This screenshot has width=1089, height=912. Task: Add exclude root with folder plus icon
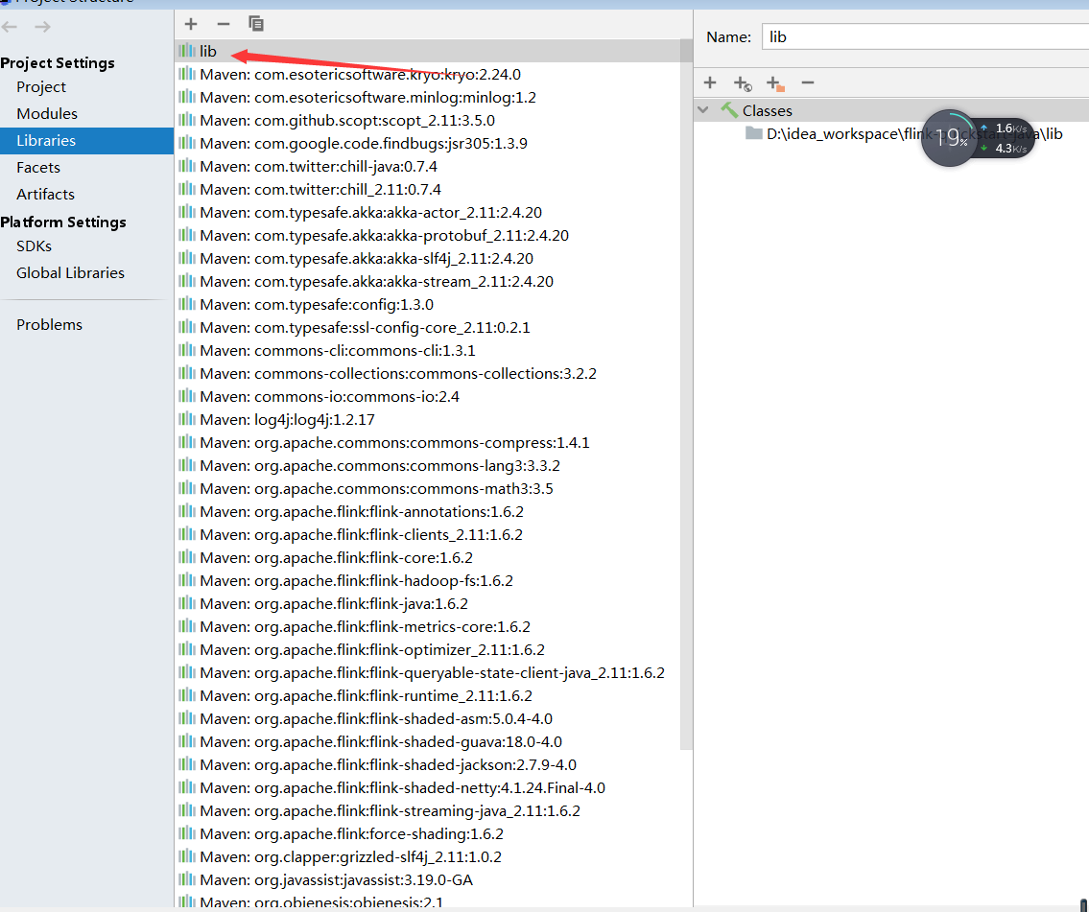(x=775, y=83)
